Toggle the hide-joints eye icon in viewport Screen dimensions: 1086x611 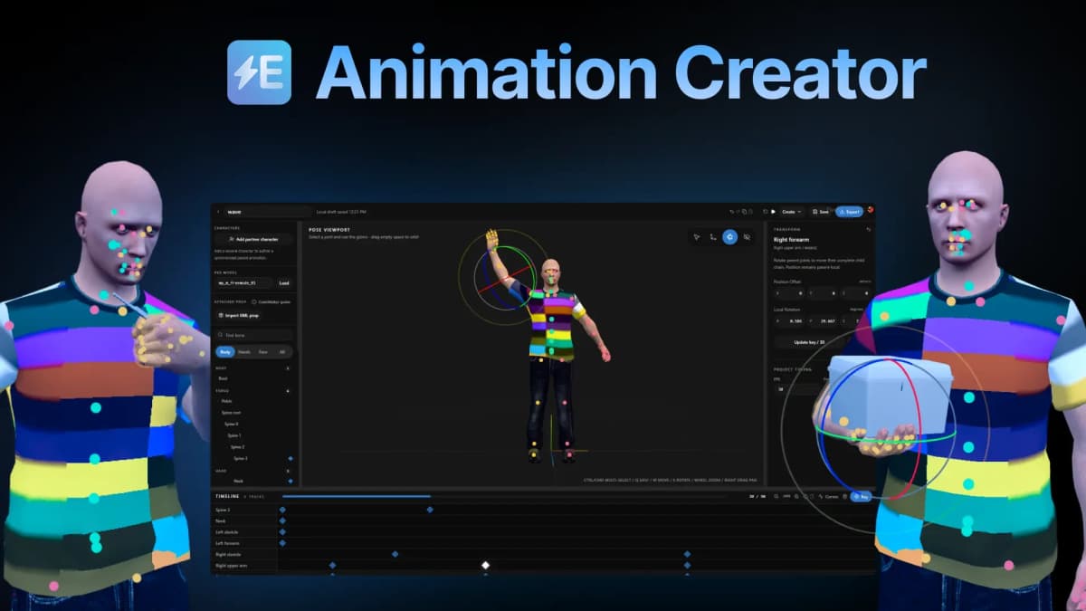747,237
